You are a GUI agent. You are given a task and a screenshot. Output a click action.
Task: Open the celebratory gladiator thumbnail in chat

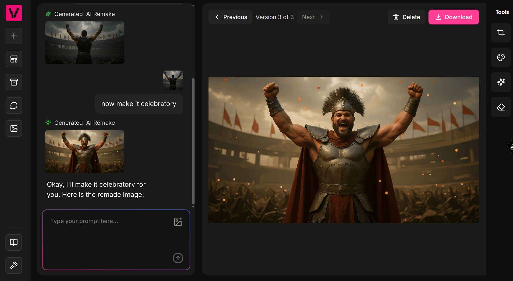click(x=84, y=151)
